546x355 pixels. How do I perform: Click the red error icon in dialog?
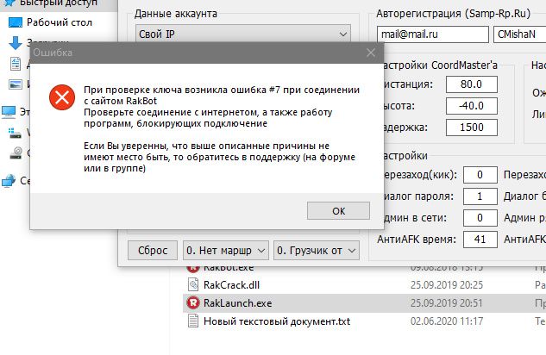[x=62, y=97]
